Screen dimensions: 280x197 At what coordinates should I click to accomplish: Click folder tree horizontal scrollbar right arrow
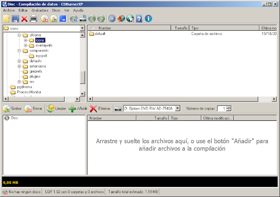click(x=77, y=99)
